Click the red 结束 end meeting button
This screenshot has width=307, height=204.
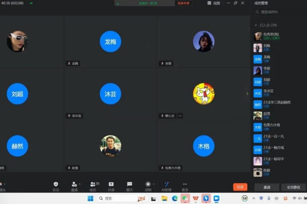click(x=240, y=187)
